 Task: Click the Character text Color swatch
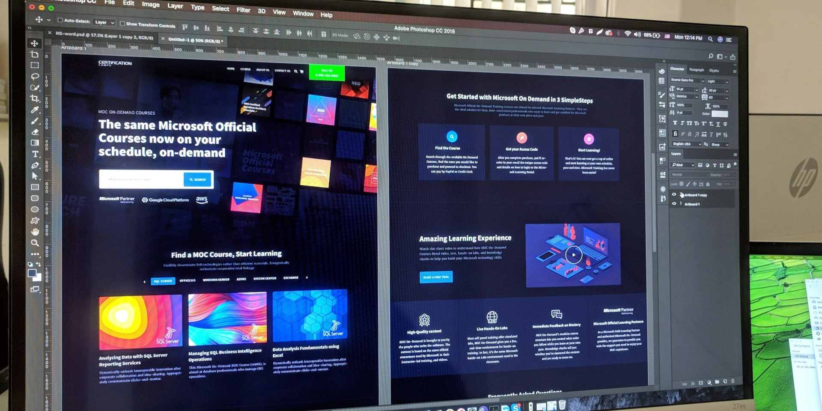[720, 114]
